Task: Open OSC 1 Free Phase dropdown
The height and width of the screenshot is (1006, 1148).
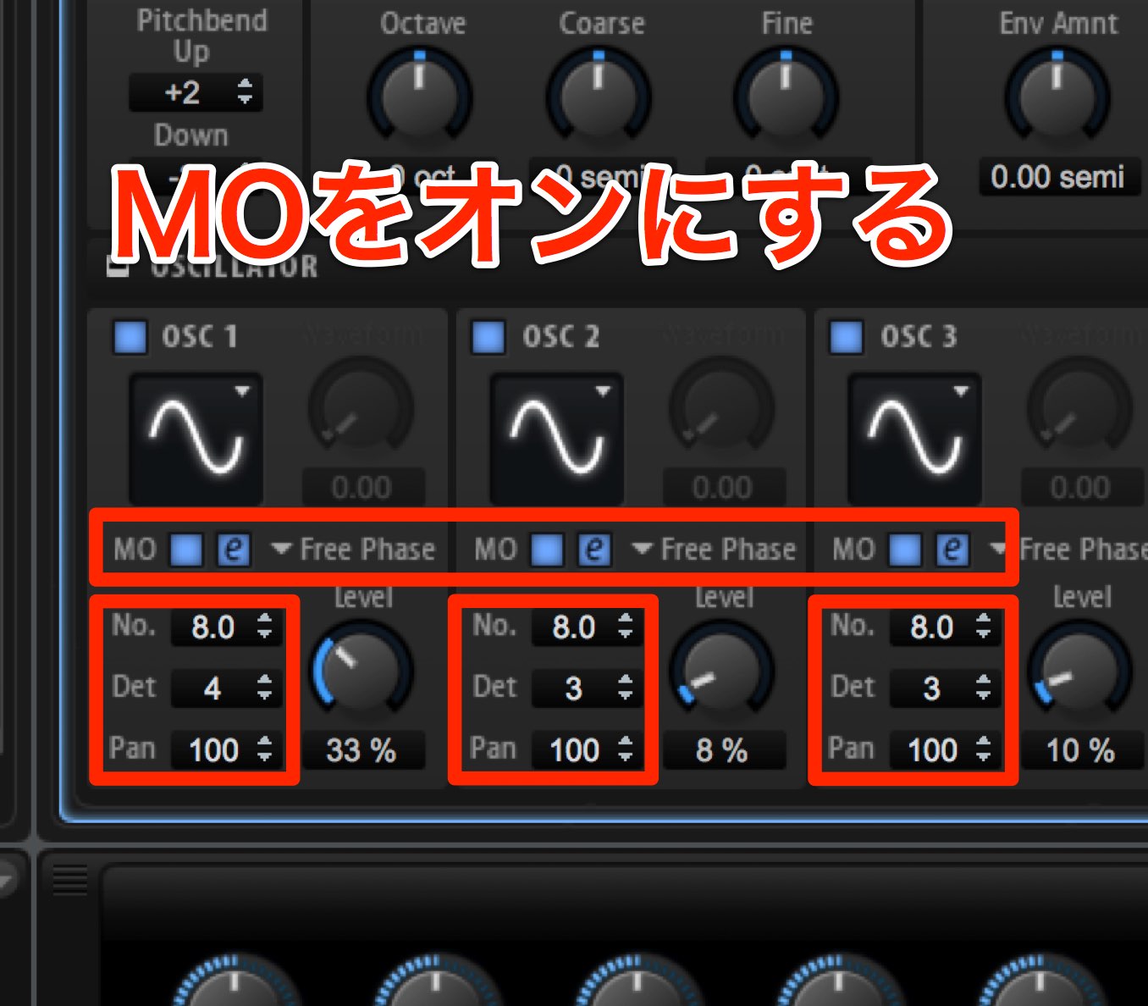Action: pyautogui.click(x=353, y=550)
